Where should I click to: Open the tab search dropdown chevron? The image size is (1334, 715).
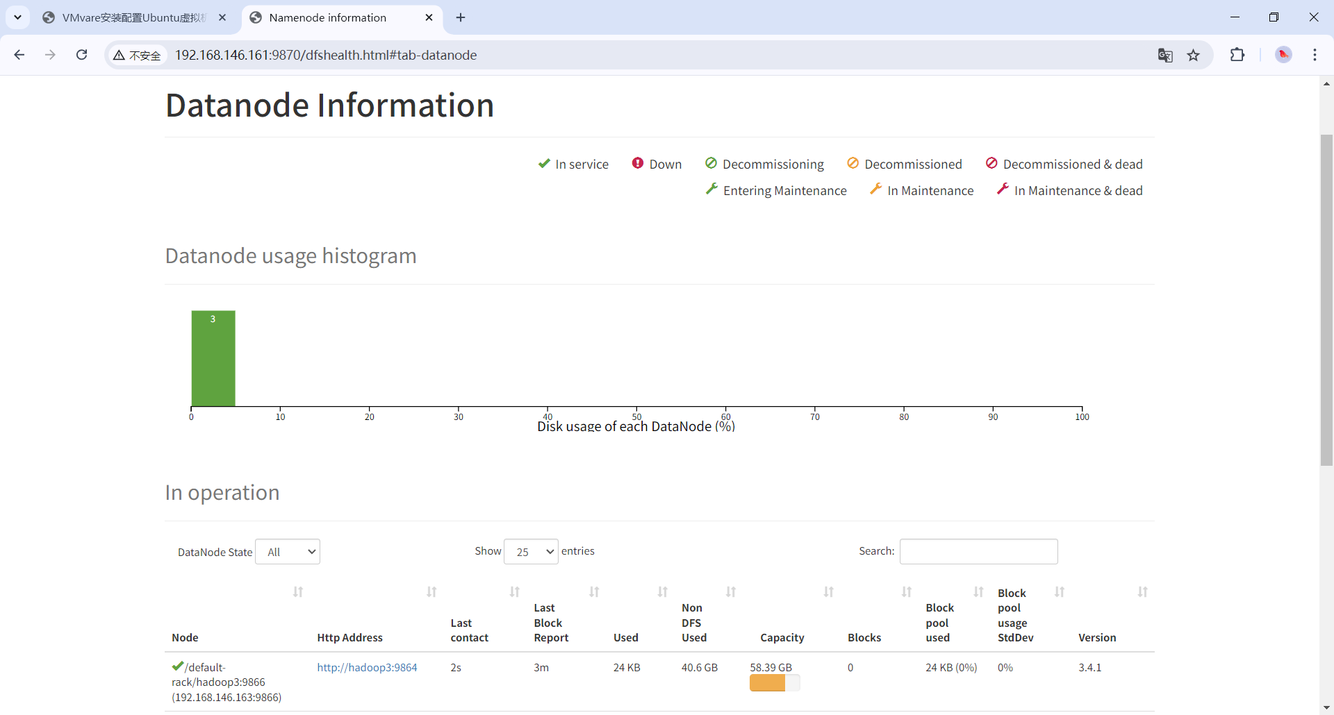pyautogui.click(x=17, y=17)
